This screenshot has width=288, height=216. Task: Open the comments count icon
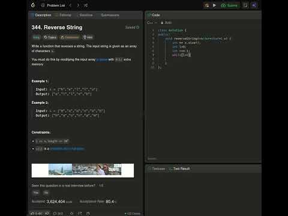pyautogui.click(x=58, y=214)
